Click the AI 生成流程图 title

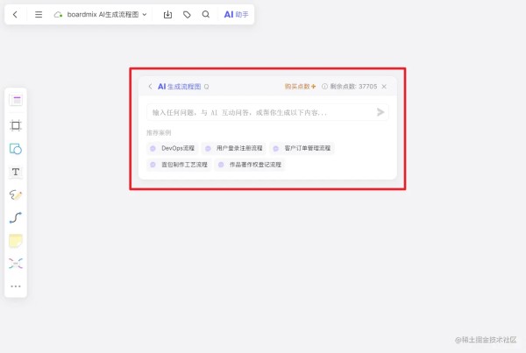(x=180, y=87)
